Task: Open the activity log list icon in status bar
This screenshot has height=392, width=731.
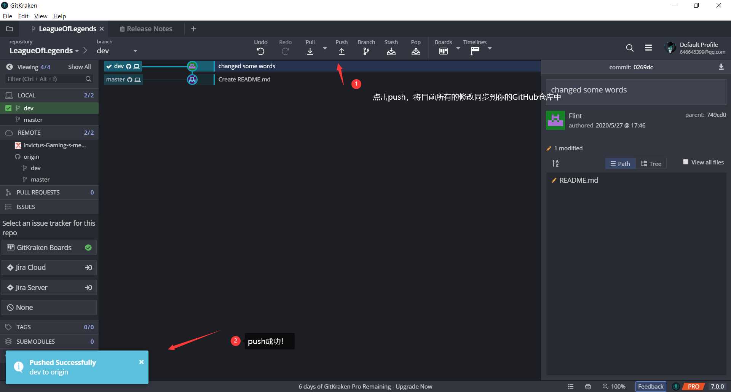Action: point(570,386)
